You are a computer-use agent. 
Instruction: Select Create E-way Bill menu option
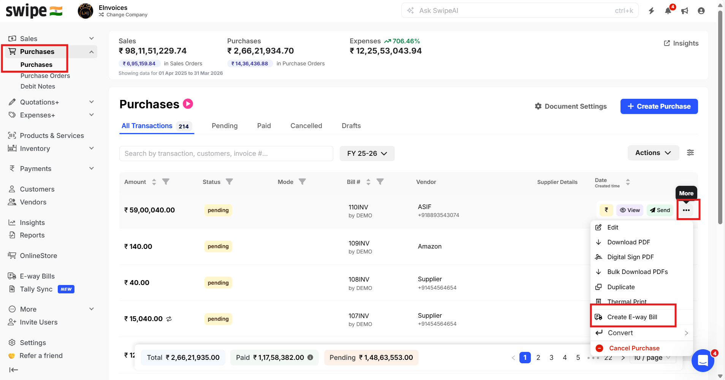(632, 317)
